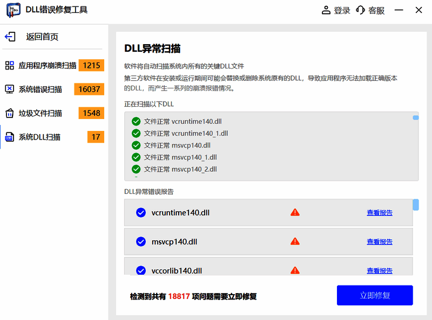432x320 pixels.
Task: Click the warning triangle next to vcruntime140.dll
Action: pos(295,212)
